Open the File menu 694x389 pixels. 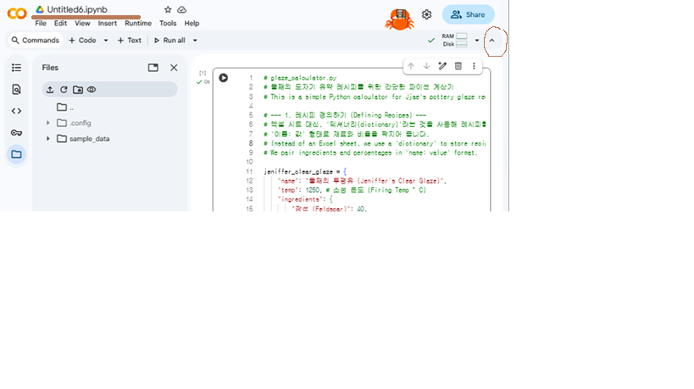coord(41,24)
